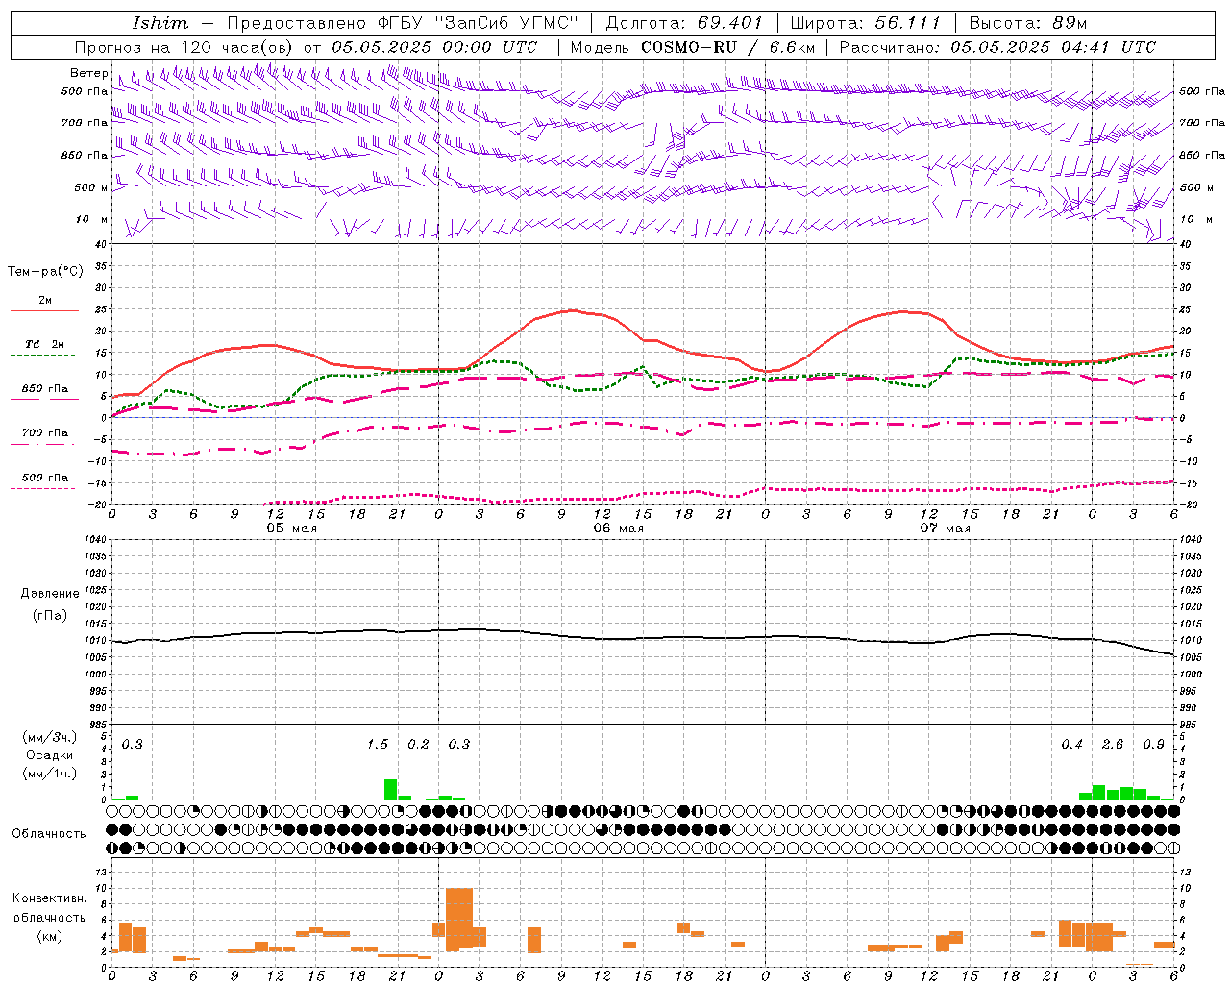Viewport: 1230px width, 984px height.
Task: Click the Высота: 89м elevation text
Action: [1028, 23]
